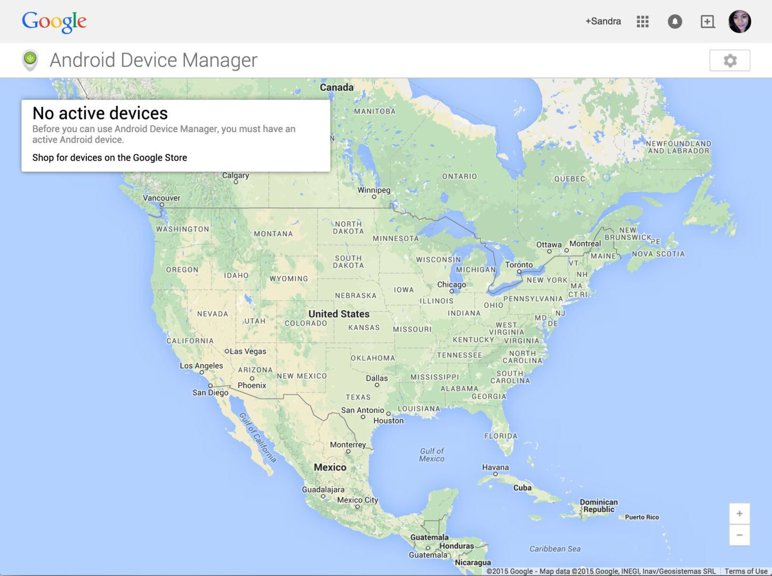Click the No active devices notification card
772x576 pixels.
(175, 135)
